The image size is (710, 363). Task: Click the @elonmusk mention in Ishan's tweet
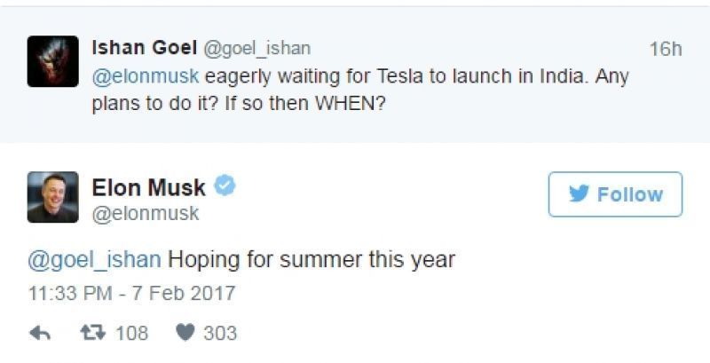(x=146, y=76)
